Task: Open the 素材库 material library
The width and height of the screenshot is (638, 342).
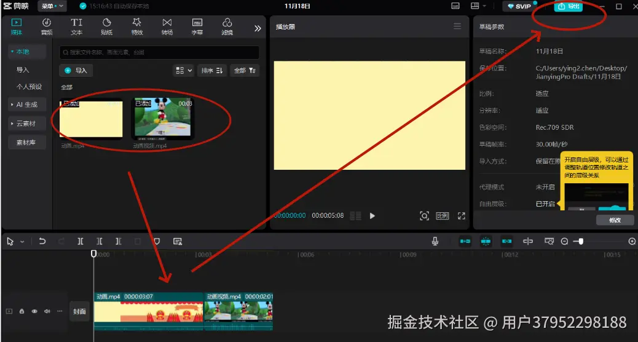Action: [27, 143]
